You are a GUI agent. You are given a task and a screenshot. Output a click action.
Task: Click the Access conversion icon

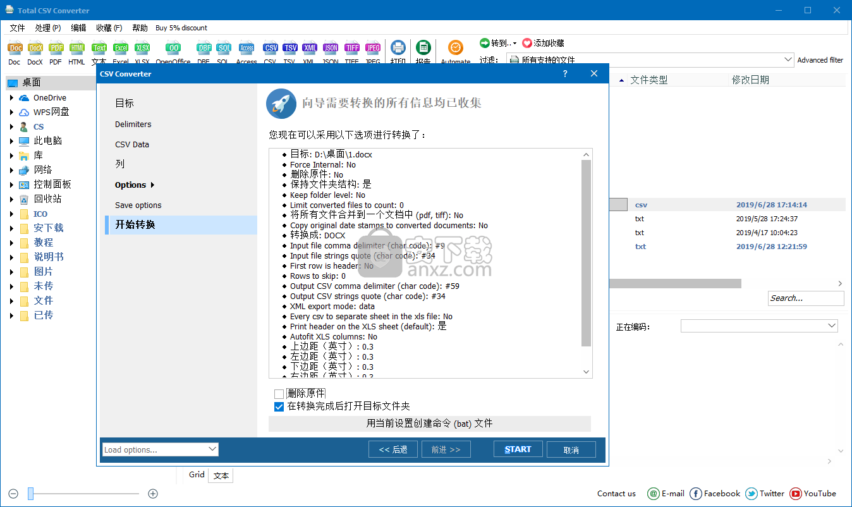click(246, 47)
